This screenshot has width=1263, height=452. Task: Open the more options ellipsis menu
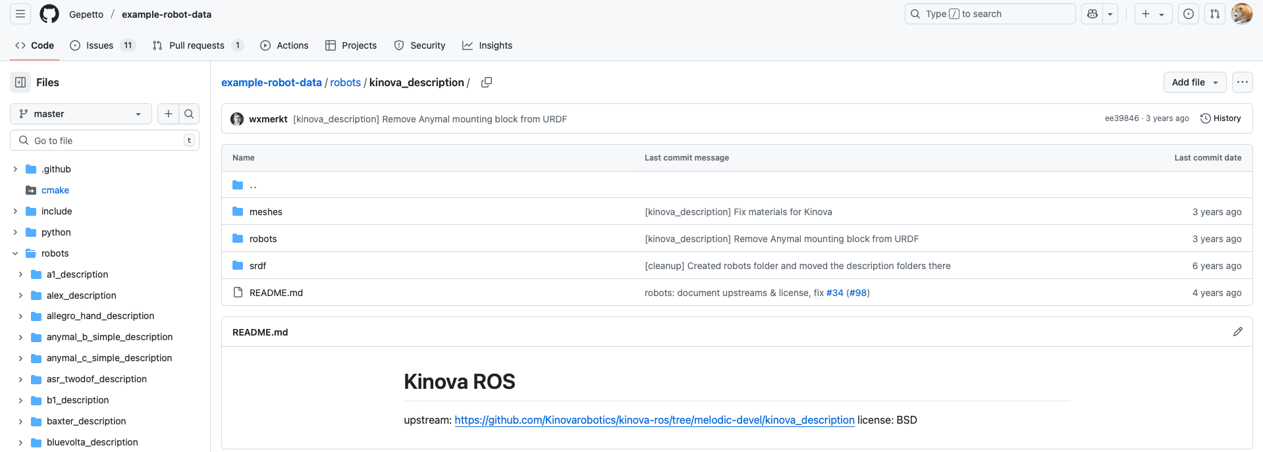1242,82
